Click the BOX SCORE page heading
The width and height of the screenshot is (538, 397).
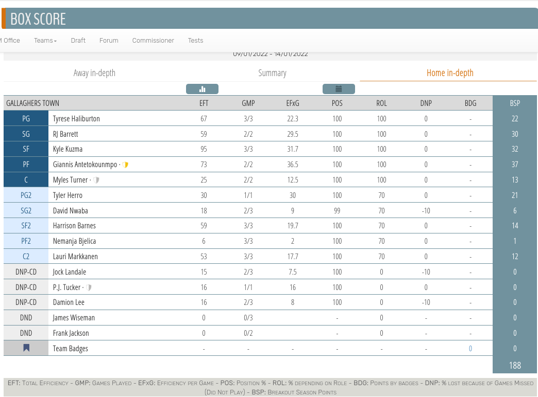(38, 19)
